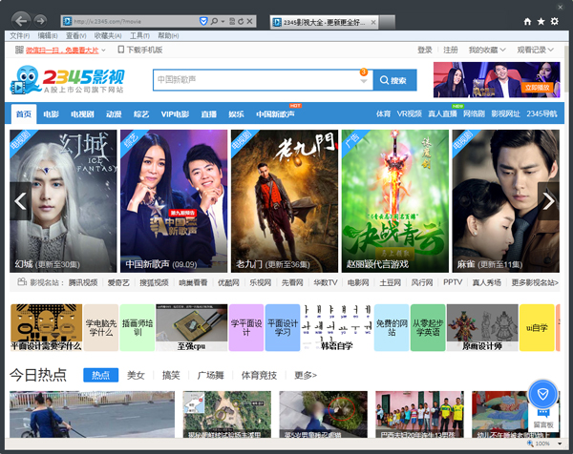
Task: Click the 注册 link
Action: pyautogui.click(x=450, y=50)
